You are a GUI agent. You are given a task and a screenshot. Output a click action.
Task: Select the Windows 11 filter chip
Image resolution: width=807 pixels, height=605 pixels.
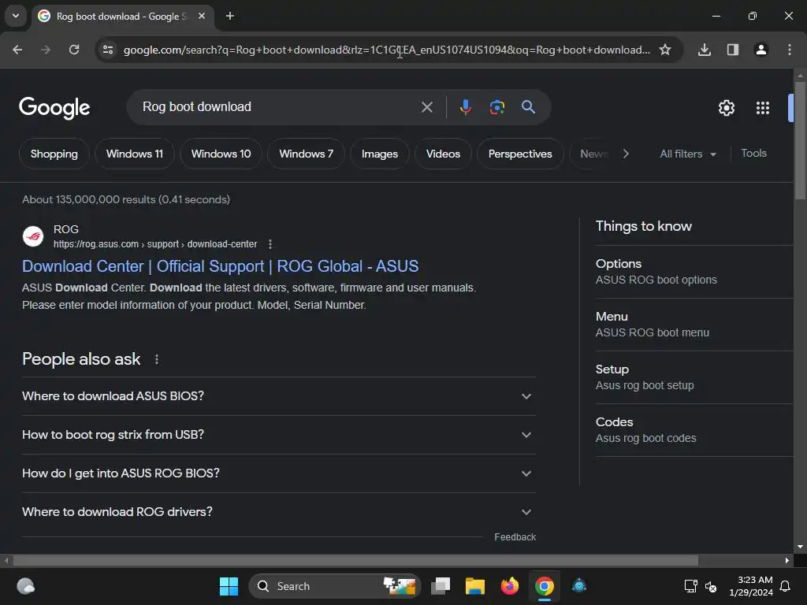pos(135,154)
